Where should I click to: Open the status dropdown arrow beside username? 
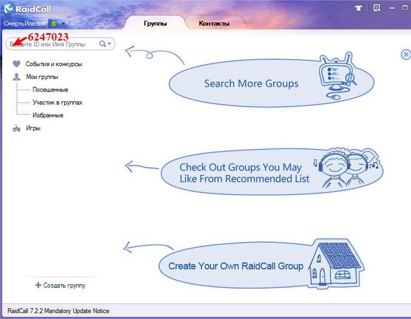pos(63,24)
